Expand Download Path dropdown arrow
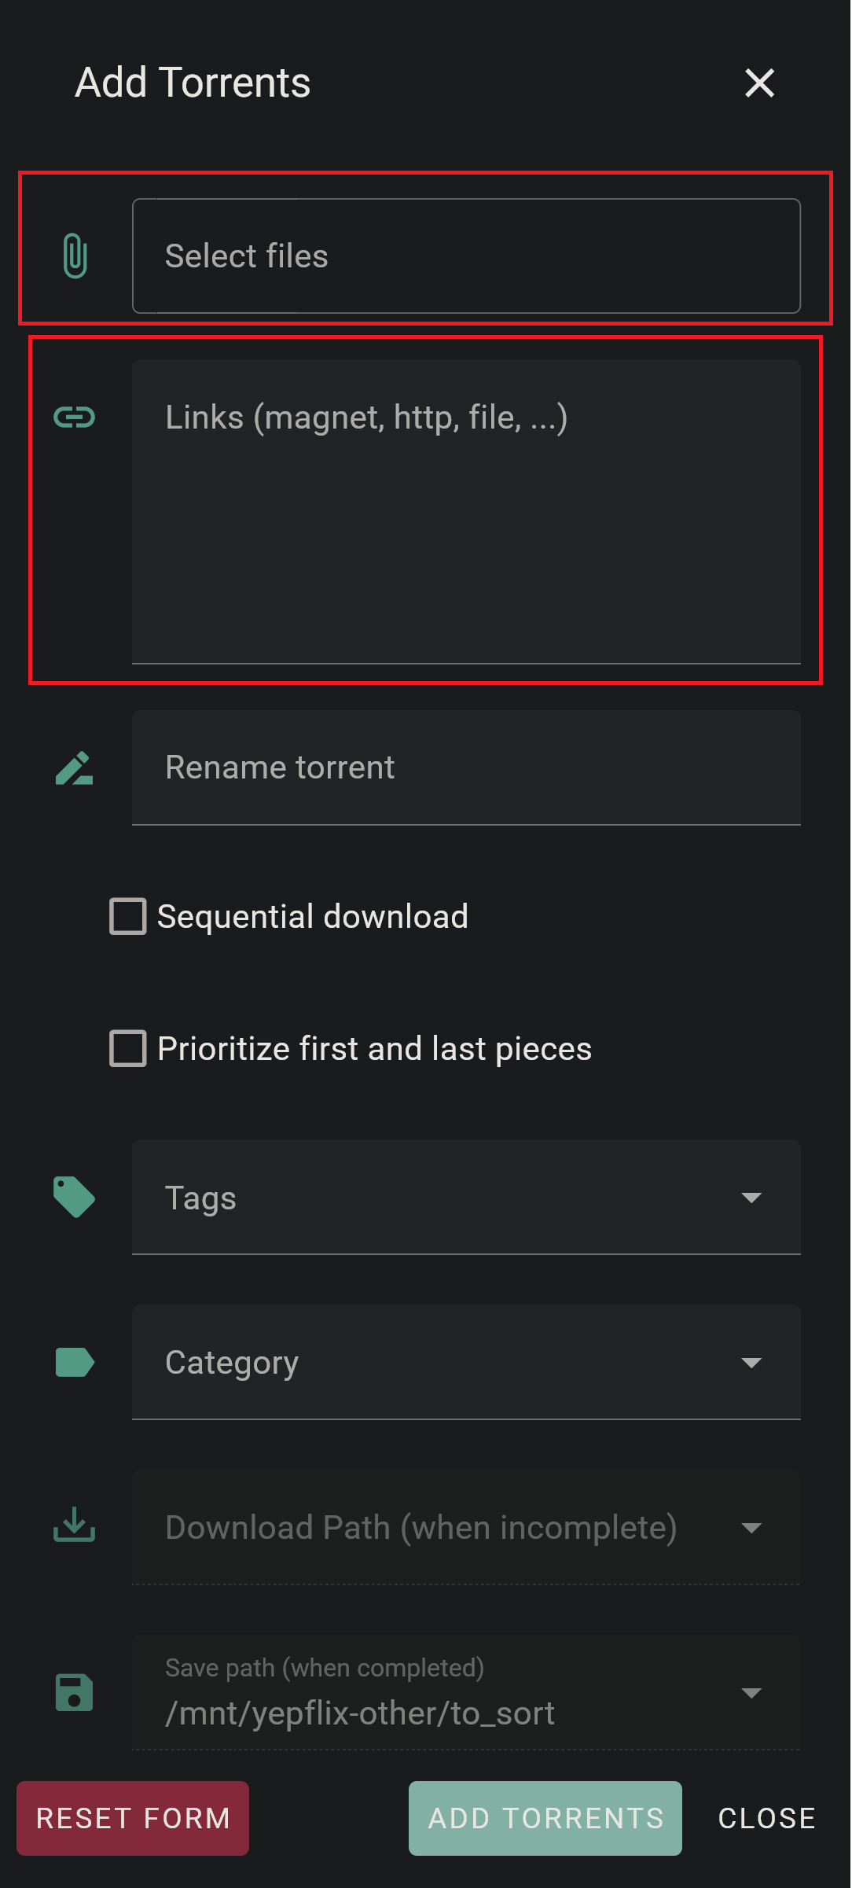This screenshot has height=1888, width=852. click(x=751, y=1528)
